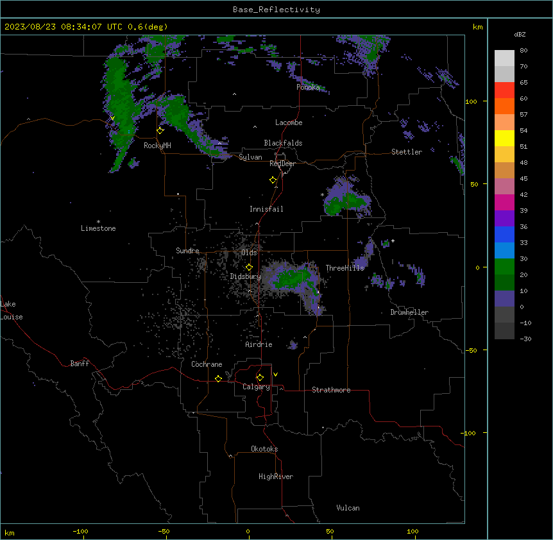
Task: Select the magenta 39–42 dBZ legend swatch
Action: coord(504,202)
